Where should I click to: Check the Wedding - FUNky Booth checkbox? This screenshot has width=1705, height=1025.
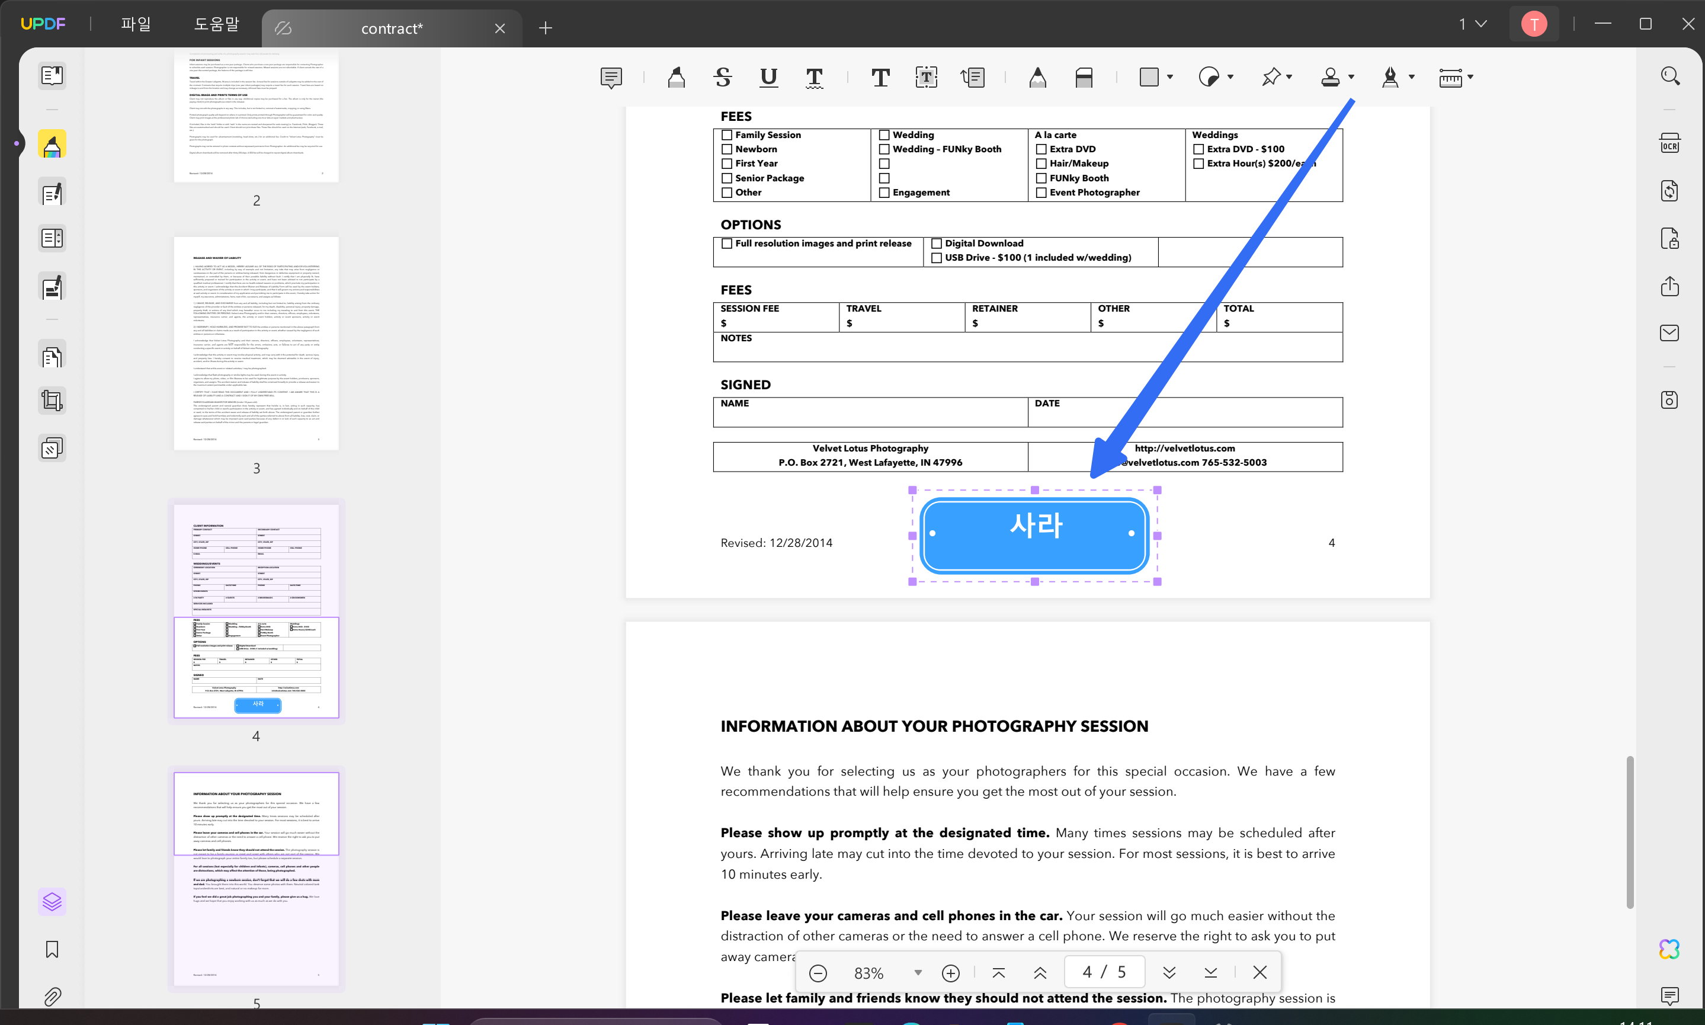click(884, 149)
